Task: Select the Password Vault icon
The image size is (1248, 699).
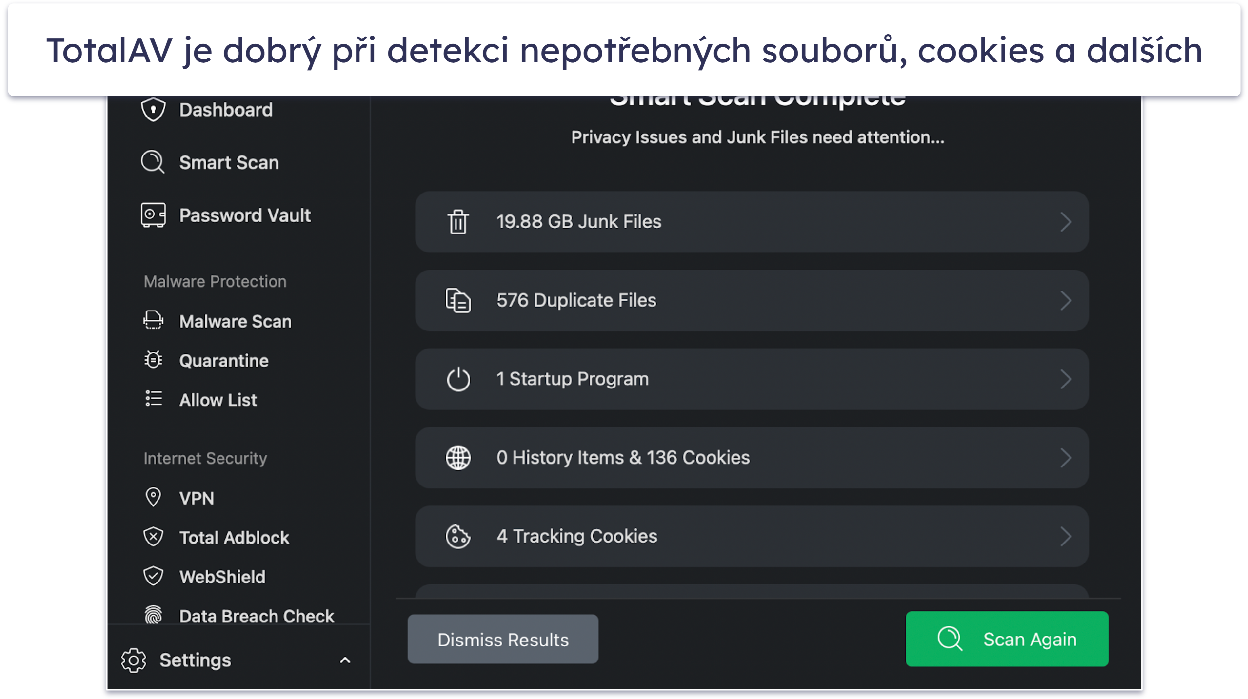Action: (154, 215)
